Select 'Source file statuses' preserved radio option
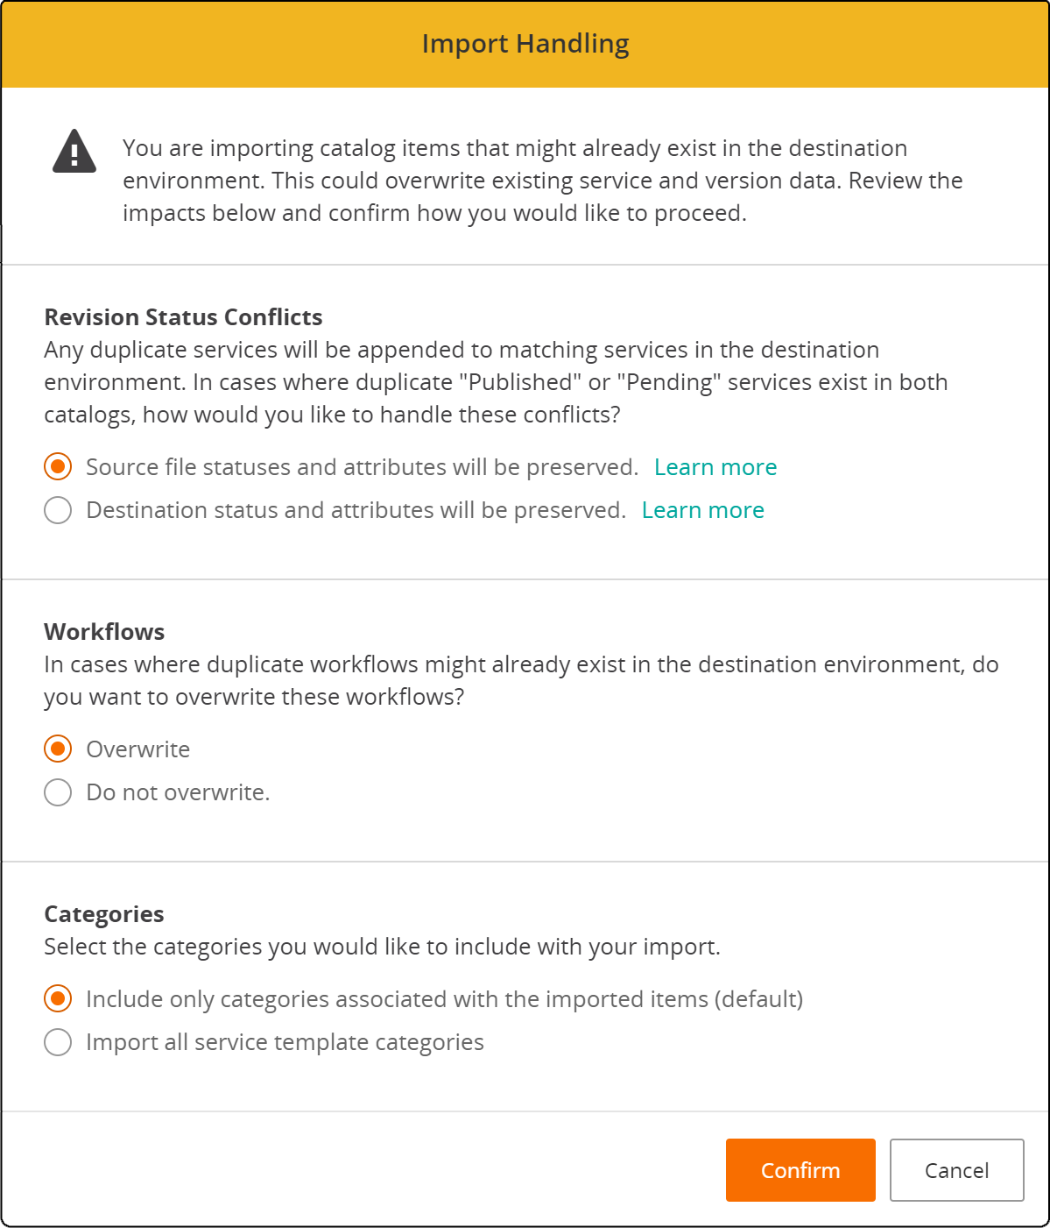The image size is (1050, 1228). point(58,467)
